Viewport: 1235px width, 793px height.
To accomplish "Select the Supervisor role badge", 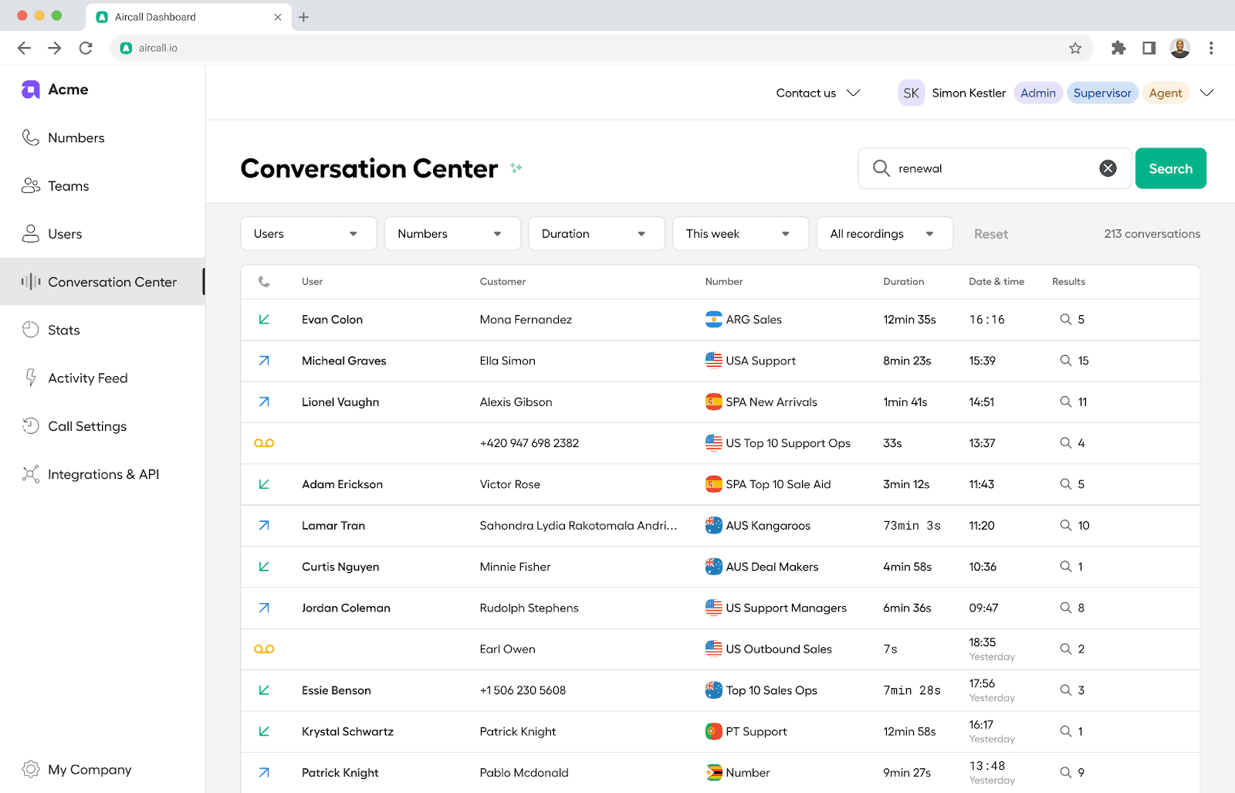I will coord(1102,93).
